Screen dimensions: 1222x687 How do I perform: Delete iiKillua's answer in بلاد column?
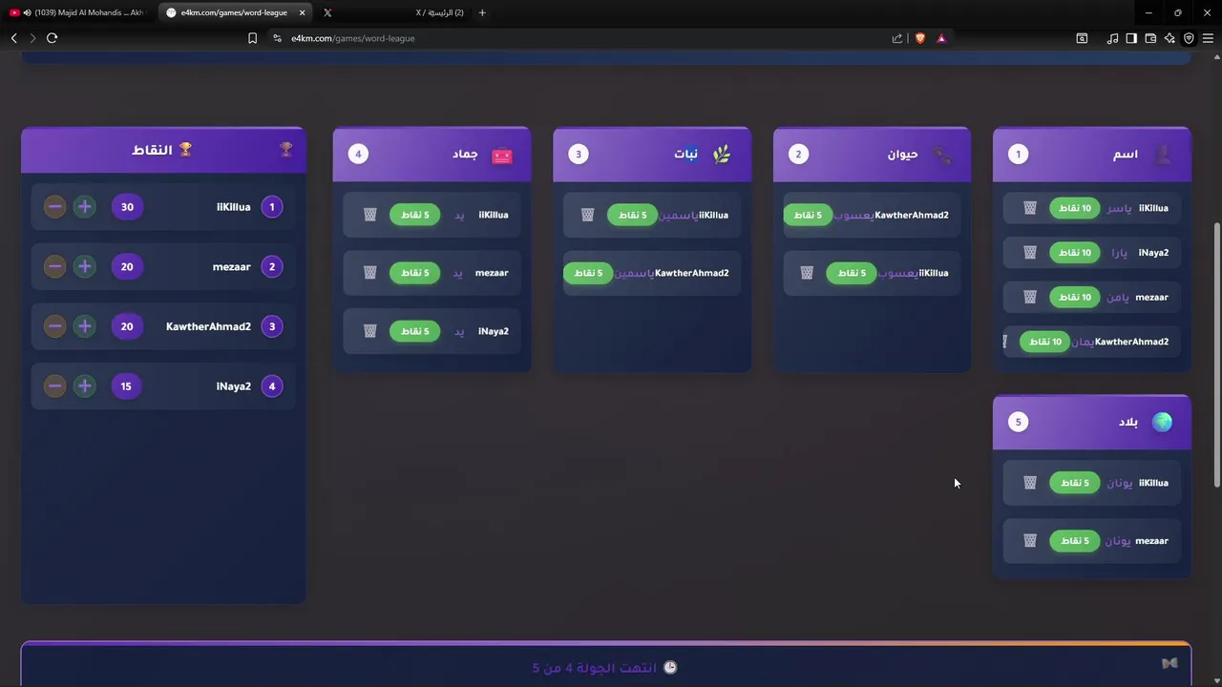(x=1030, y=483)
